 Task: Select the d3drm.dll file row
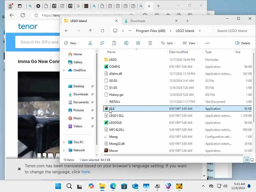177,74
